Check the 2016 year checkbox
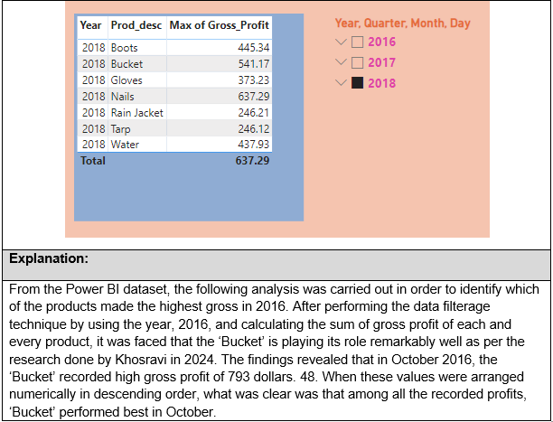The image size is (553, 422). coord(358,42)
